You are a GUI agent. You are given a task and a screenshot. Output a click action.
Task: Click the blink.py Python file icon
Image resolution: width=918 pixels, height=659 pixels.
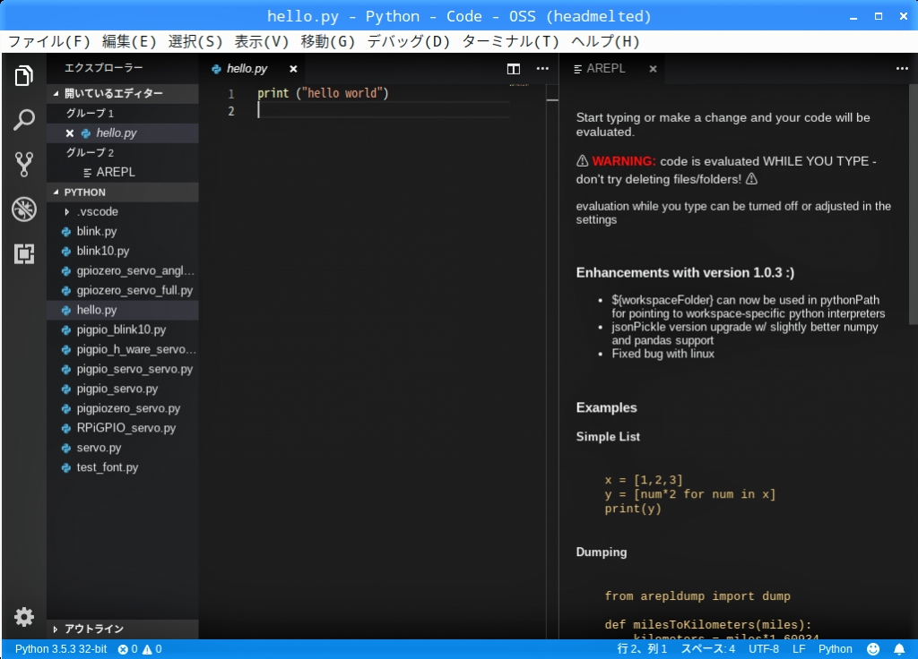tap(66, 232)
